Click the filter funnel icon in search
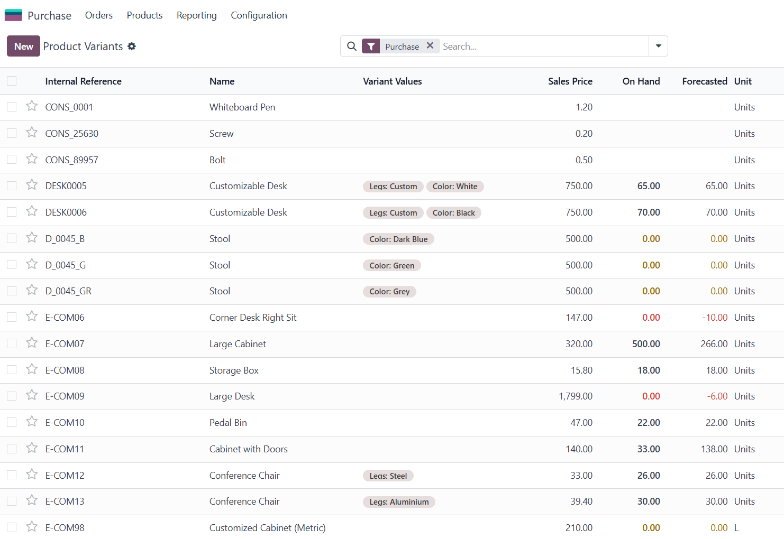Viewport: 784px width, 539px height. pos(371,47)
